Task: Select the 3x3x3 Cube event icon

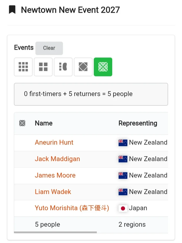Action: pos(23,67)
